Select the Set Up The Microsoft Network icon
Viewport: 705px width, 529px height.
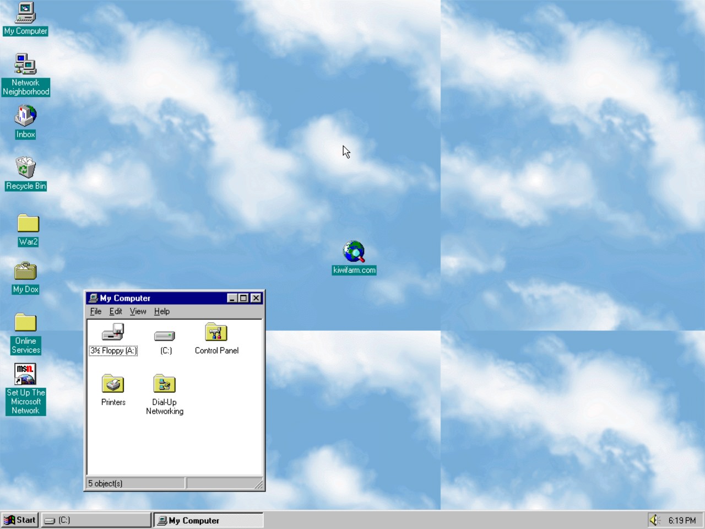25,374
